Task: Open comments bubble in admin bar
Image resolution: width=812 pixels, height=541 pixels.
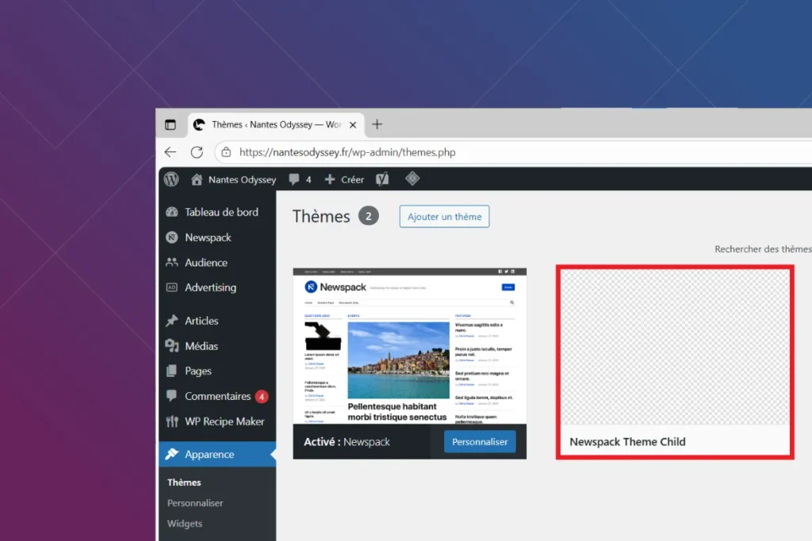Action: click(300, 180)
